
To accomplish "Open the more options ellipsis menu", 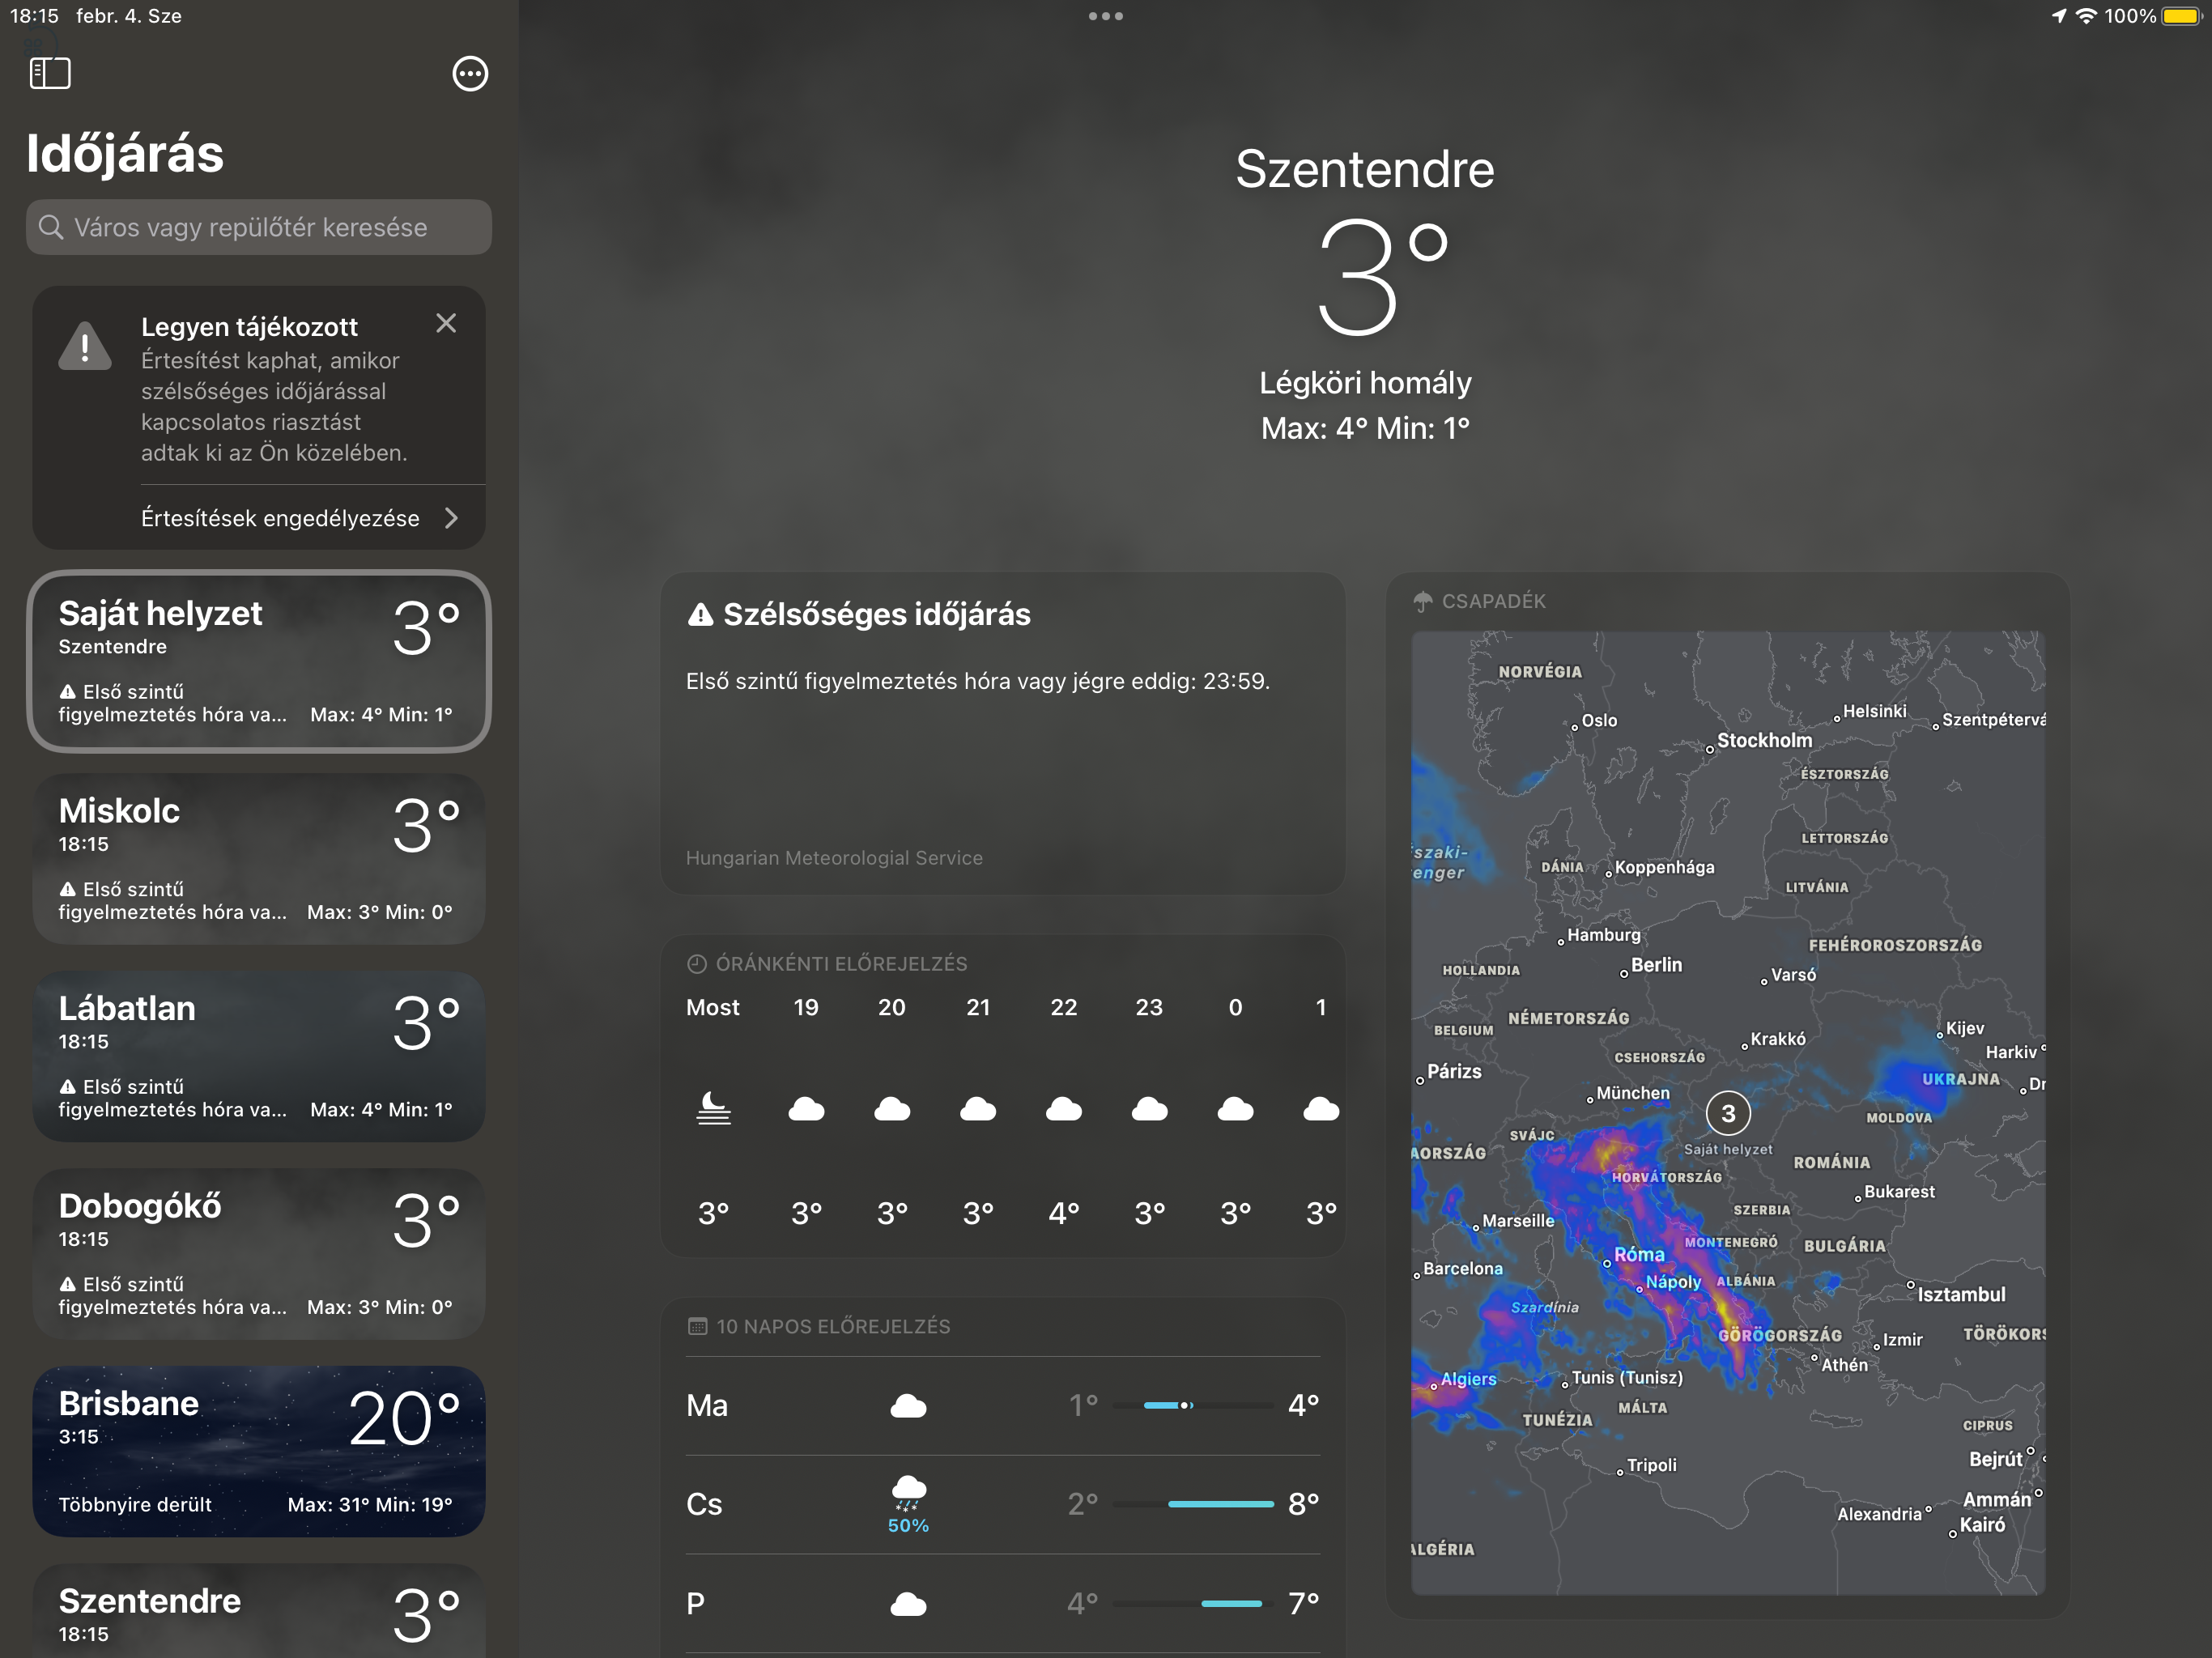I will [470, 74].
